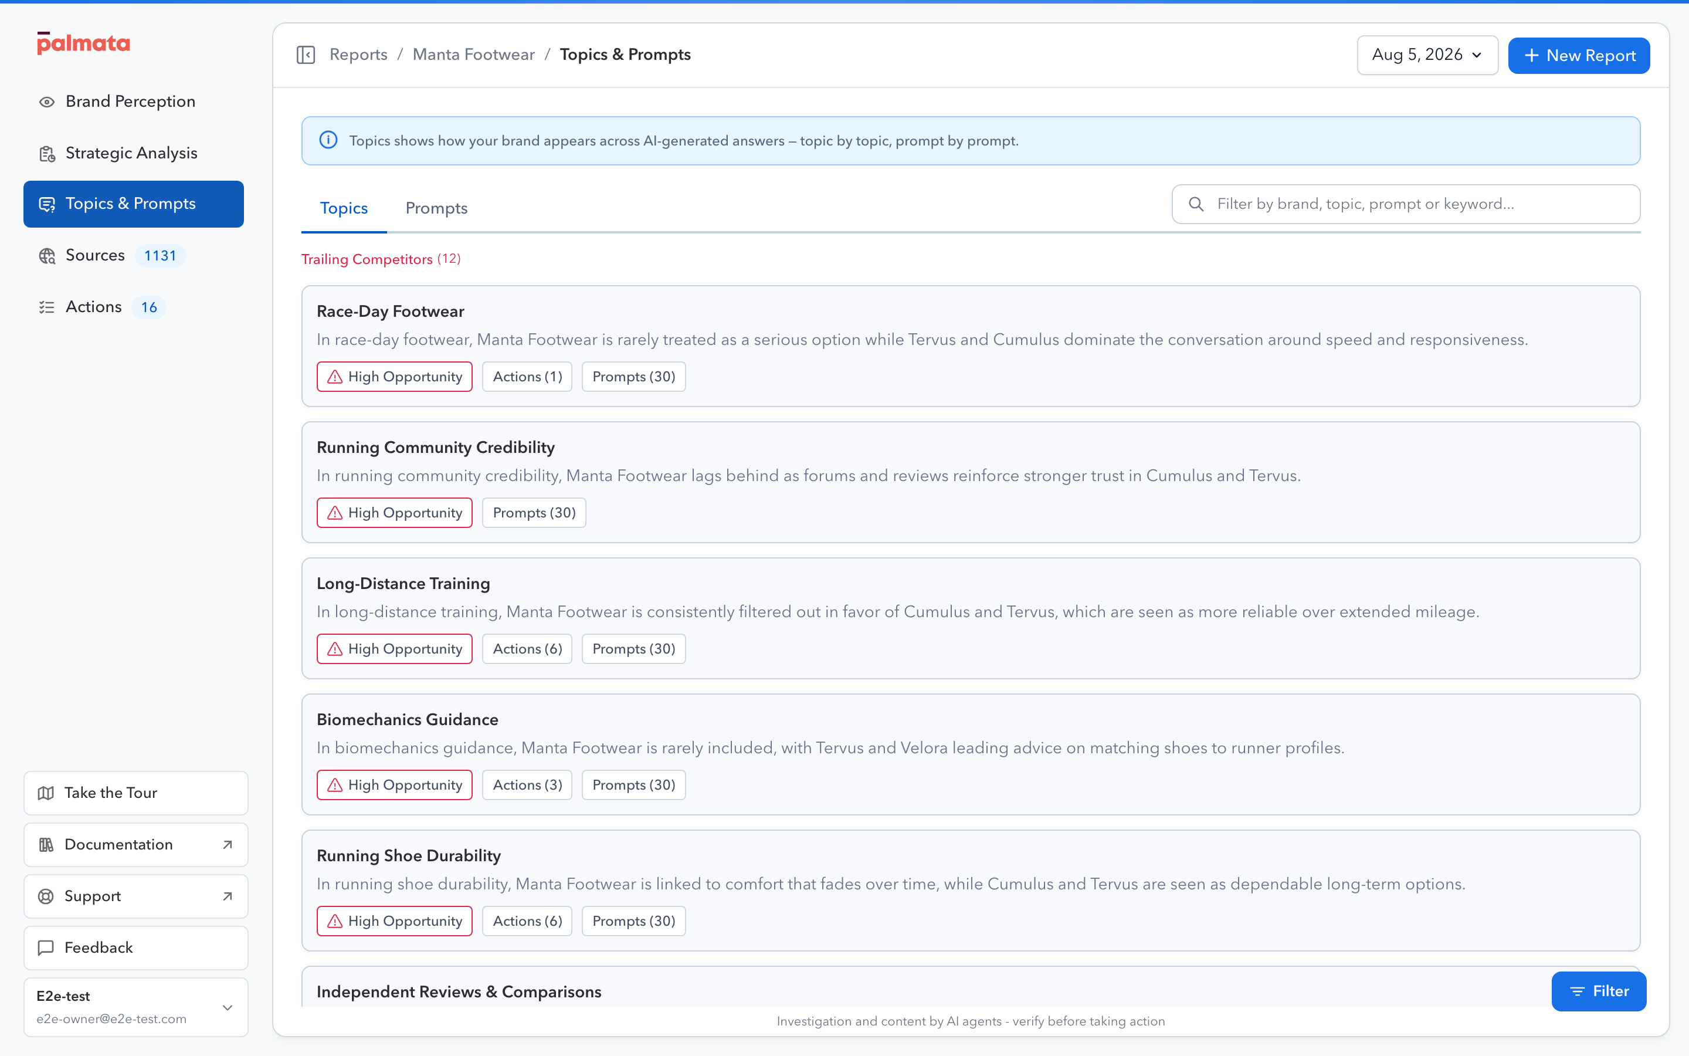Switch to the Prompts tab

click(x=436, y=208)
